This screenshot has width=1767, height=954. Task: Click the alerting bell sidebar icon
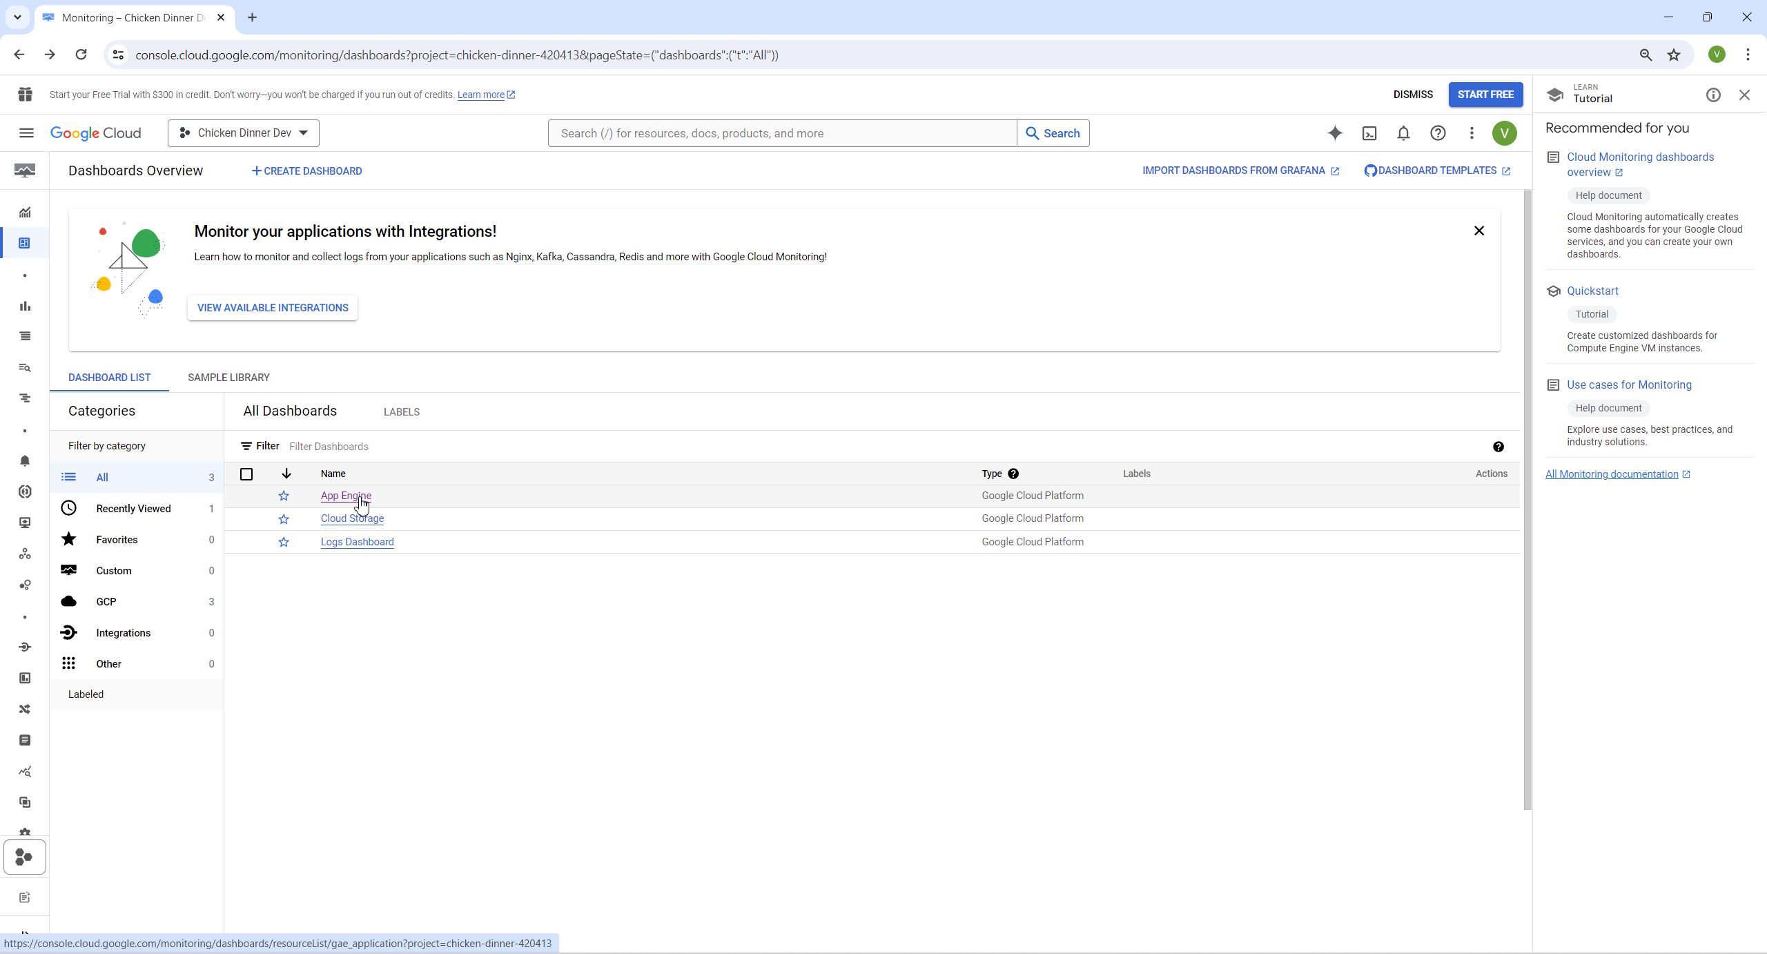pos(25,461)
